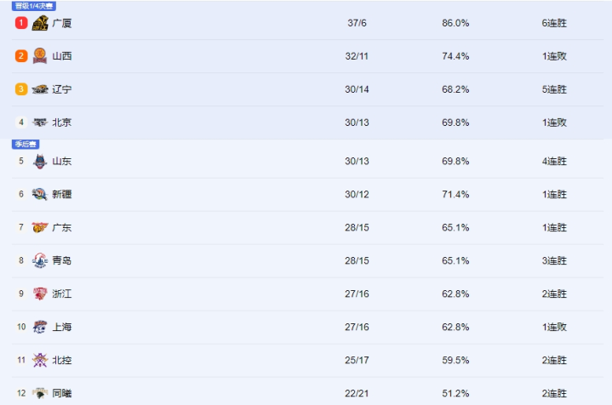Screen dimensions: 612x405
Task: Select the 新疆 team logo
Action: point(40,194)
